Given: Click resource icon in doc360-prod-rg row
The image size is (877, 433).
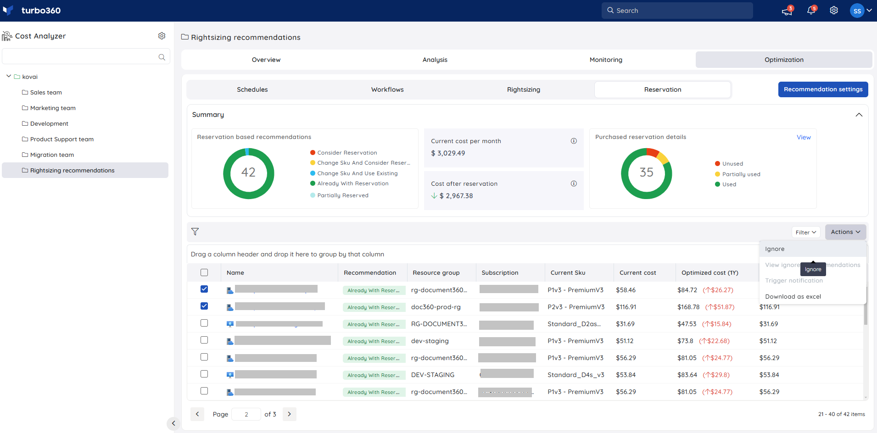Looking at the screenshot, I should (230, 307).
